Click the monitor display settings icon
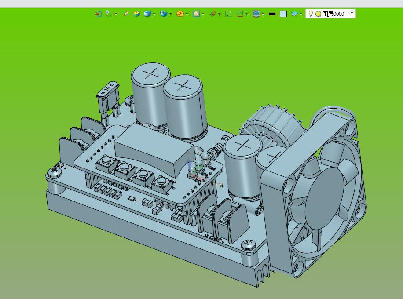This screenshot has height=299, width=403. 256,14
